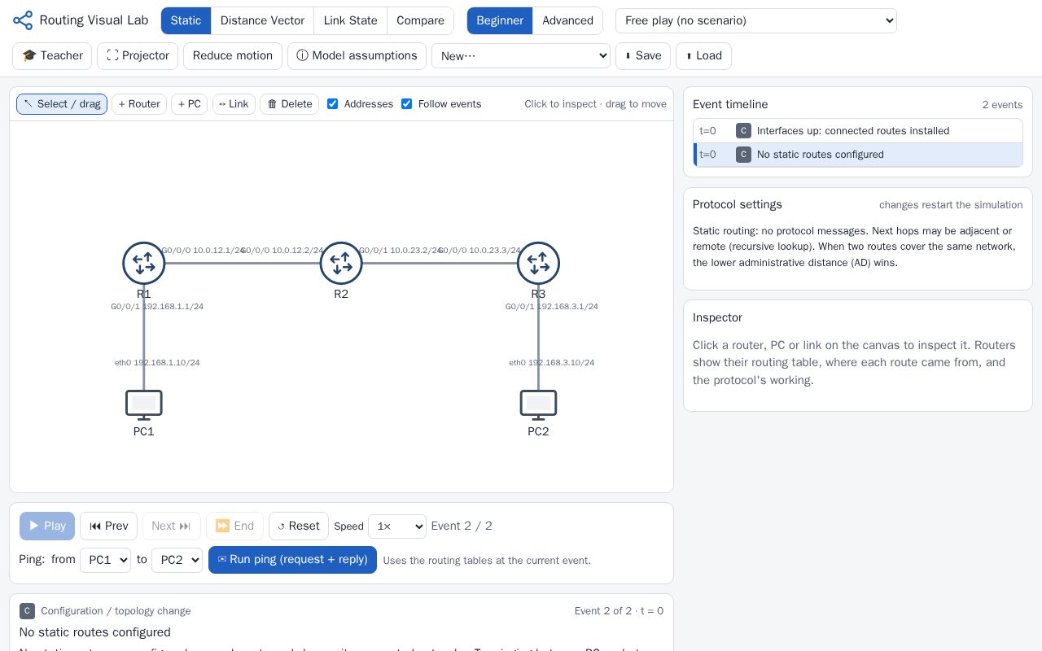Click the link between R2 and R3

pos(440,263)
